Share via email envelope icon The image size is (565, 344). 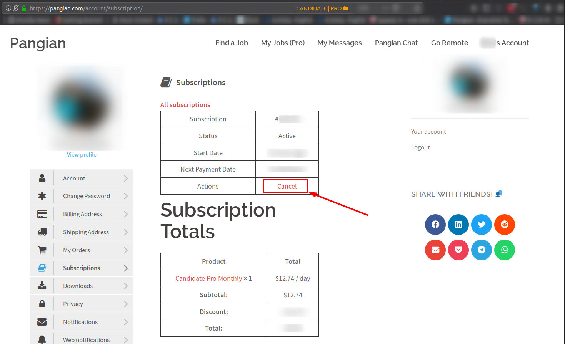pyautogui.click(x=435, y=250)
